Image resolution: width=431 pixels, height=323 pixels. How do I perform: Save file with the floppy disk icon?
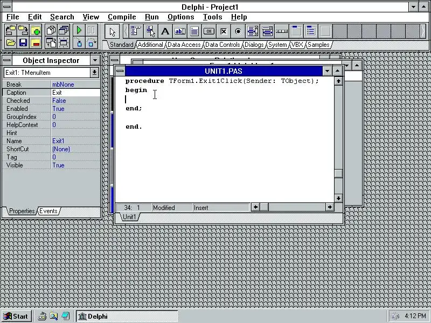[23, 43]
